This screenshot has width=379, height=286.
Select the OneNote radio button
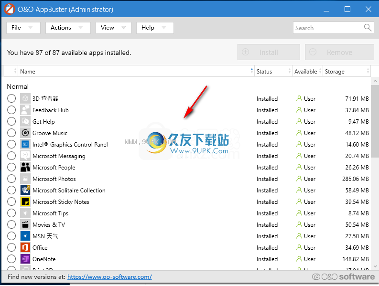pos(11,259)
